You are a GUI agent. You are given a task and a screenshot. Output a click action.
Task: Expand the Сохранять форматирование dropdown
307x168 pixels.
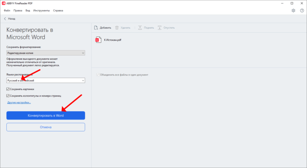(45, 53)
